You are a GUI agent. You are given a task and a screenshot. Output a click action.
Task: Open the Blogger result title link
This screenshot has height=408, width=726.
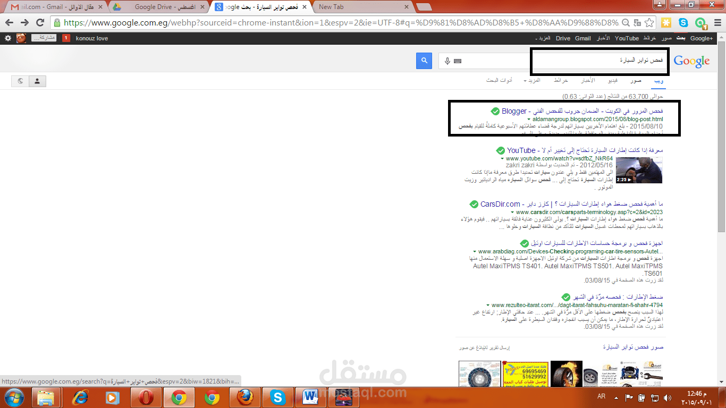pyautogui.click(x=583, y=111)
